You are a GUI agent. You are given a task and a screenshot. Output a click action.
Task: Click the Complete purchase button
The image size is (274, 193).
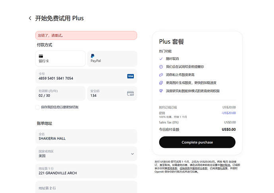tap(197, 142)
